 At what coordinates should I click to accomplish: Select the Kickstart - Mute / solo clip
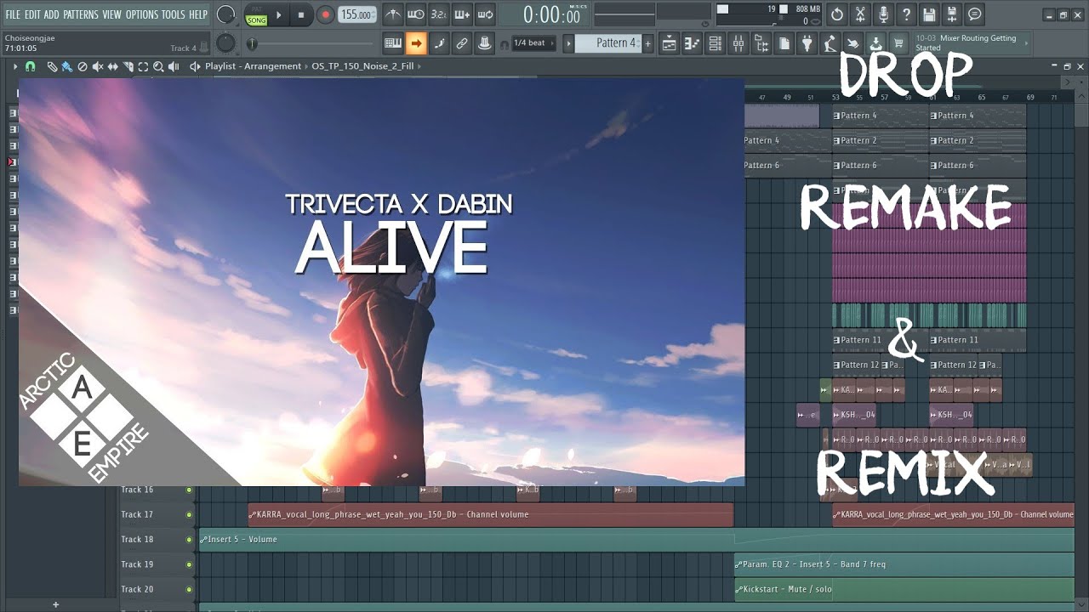(x=904, y=589)
